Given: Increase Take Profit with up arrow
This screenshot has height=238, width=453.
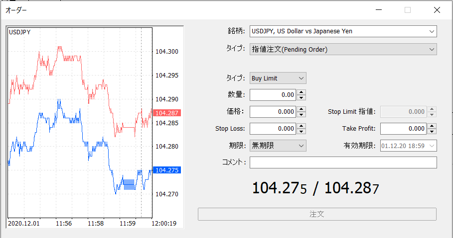Looking at the screenshot, I should 432,126.
